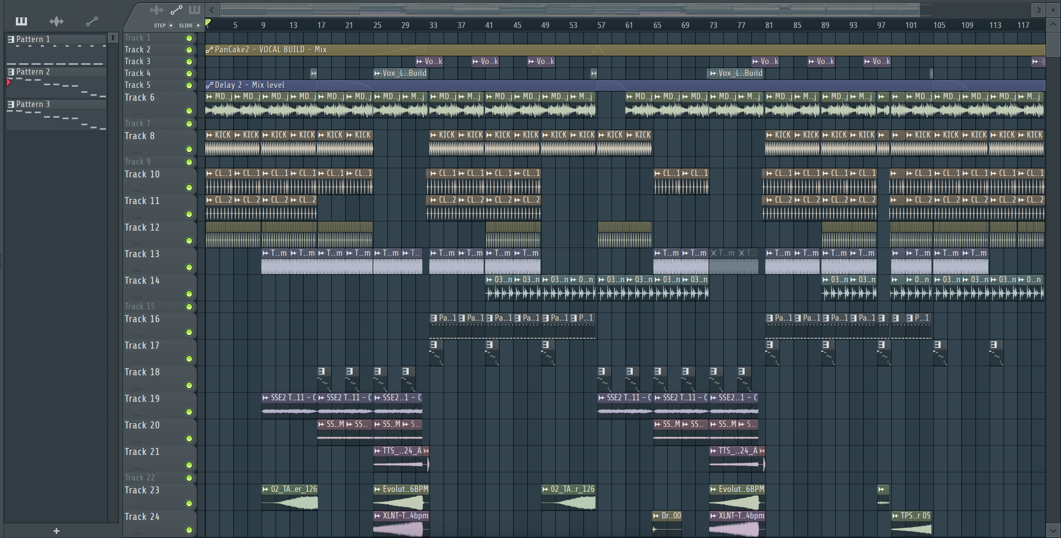Screen dimensions: 1061x538
Task: Click the Pattern 3 piano roll icon
Action: pos(11,104)
